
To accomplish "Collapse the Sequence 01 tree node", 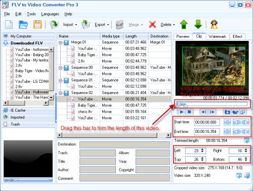I will 60,80.
